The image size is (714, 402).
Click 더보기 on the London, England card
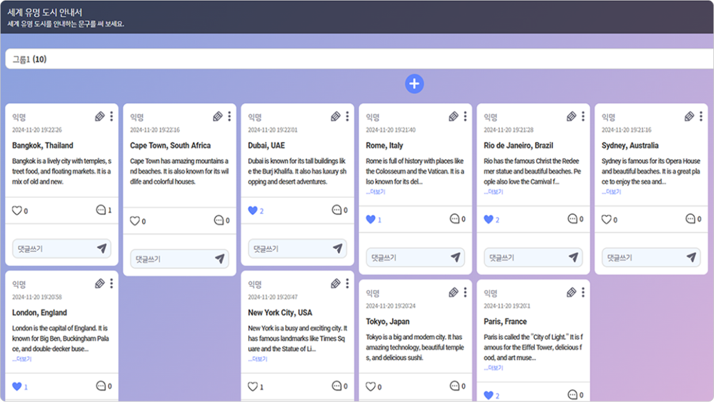pyautogui.click(x=22, y=359)
